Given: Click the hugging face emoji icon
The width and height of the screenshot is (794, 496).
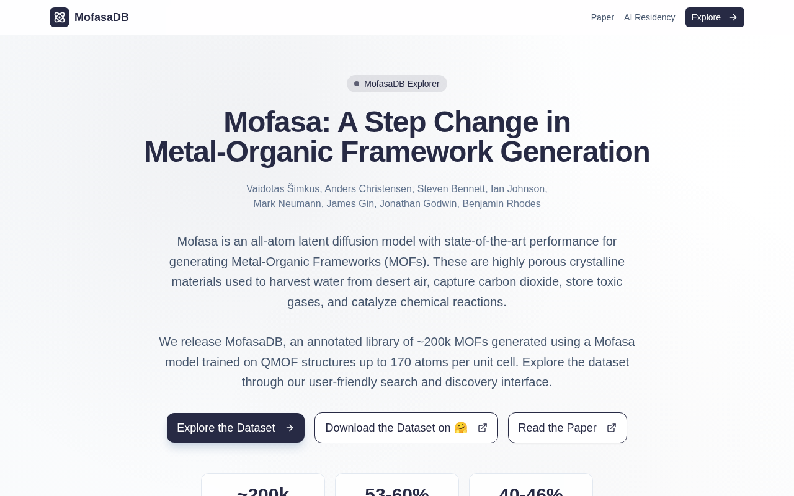Looking at the screenshot, I should pyautogui.click(x=461, y=428).
